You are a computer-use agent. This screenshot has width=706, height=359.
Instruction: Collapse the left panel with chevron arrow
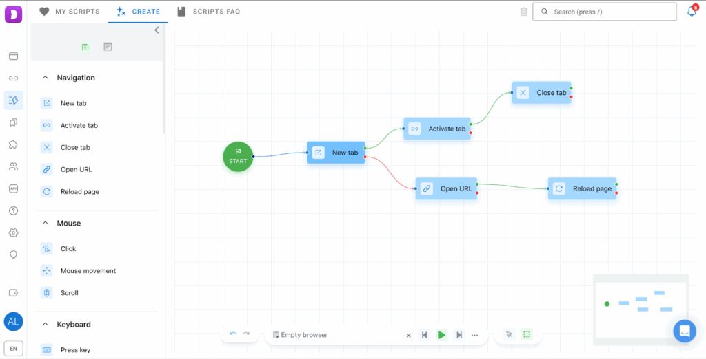(157, 30)
